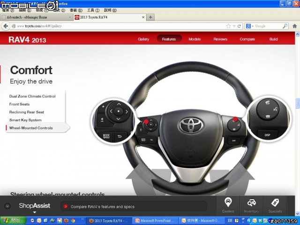
Task: Go to the Models section
Action: [x=195, y=39]
